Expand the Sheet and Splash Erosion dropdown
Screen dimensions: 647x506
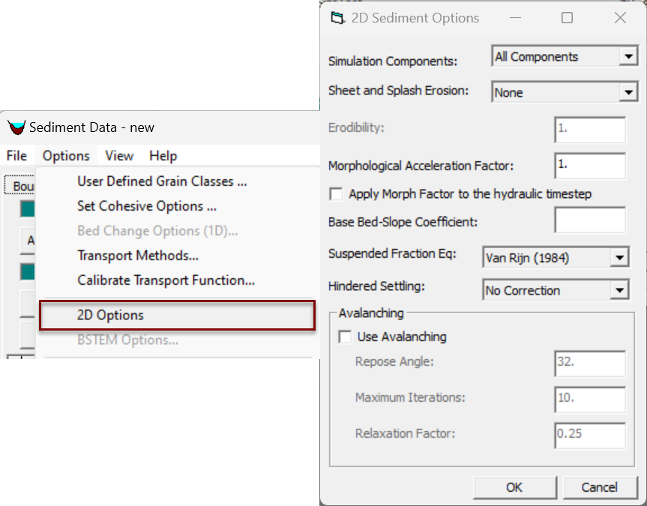(x=628, y=92)
